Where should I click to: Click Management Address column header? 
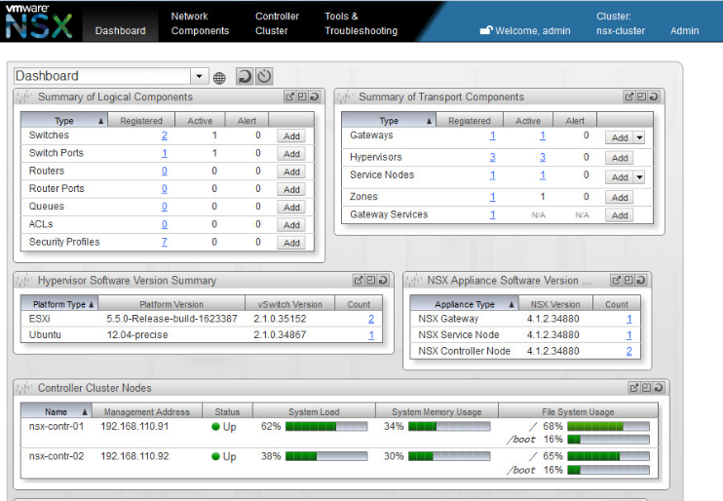(x=146, y=411)
